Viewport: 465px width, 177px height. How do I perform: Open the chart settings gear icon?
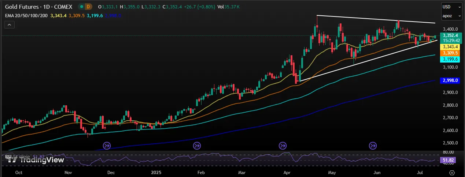[x=452, y=172]
